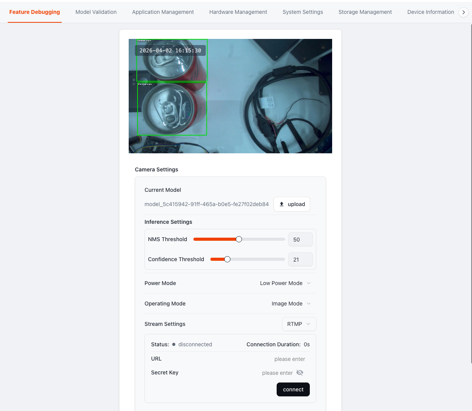472x411 pixels.
Task: Open the Application Management tab
Action: 163,12
